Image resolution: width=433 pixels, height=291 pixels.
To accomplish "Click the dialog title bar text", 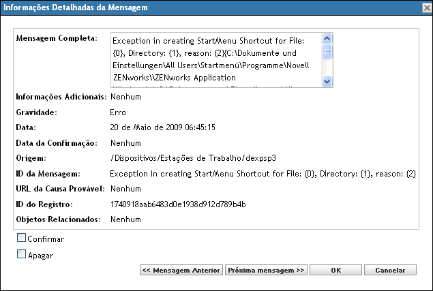I will pos(78,8).
